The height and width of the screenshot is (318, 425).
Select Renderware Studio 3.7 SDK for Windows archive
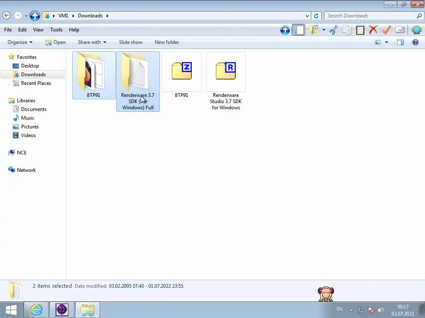pos(225,81)
